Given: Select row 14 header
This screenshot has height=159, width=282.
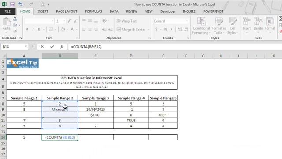Looking at the screenshot, I should tap(3, 137).
